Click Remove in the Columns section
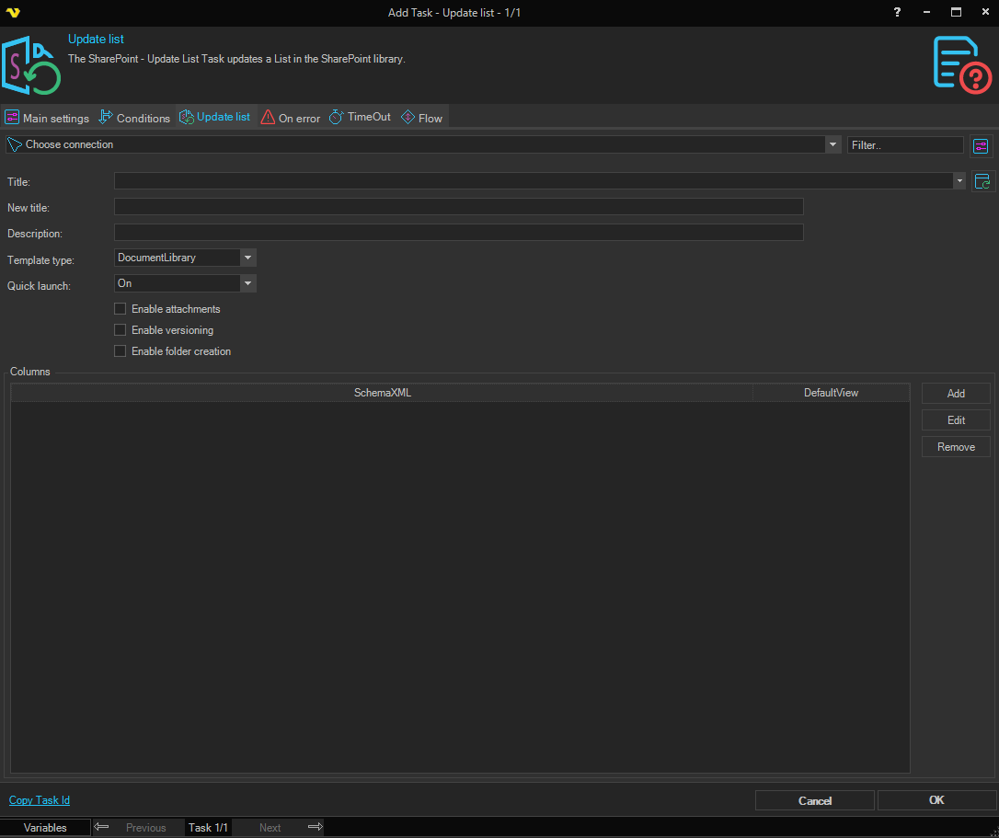The image size is (999, 838). click(956, 447)
